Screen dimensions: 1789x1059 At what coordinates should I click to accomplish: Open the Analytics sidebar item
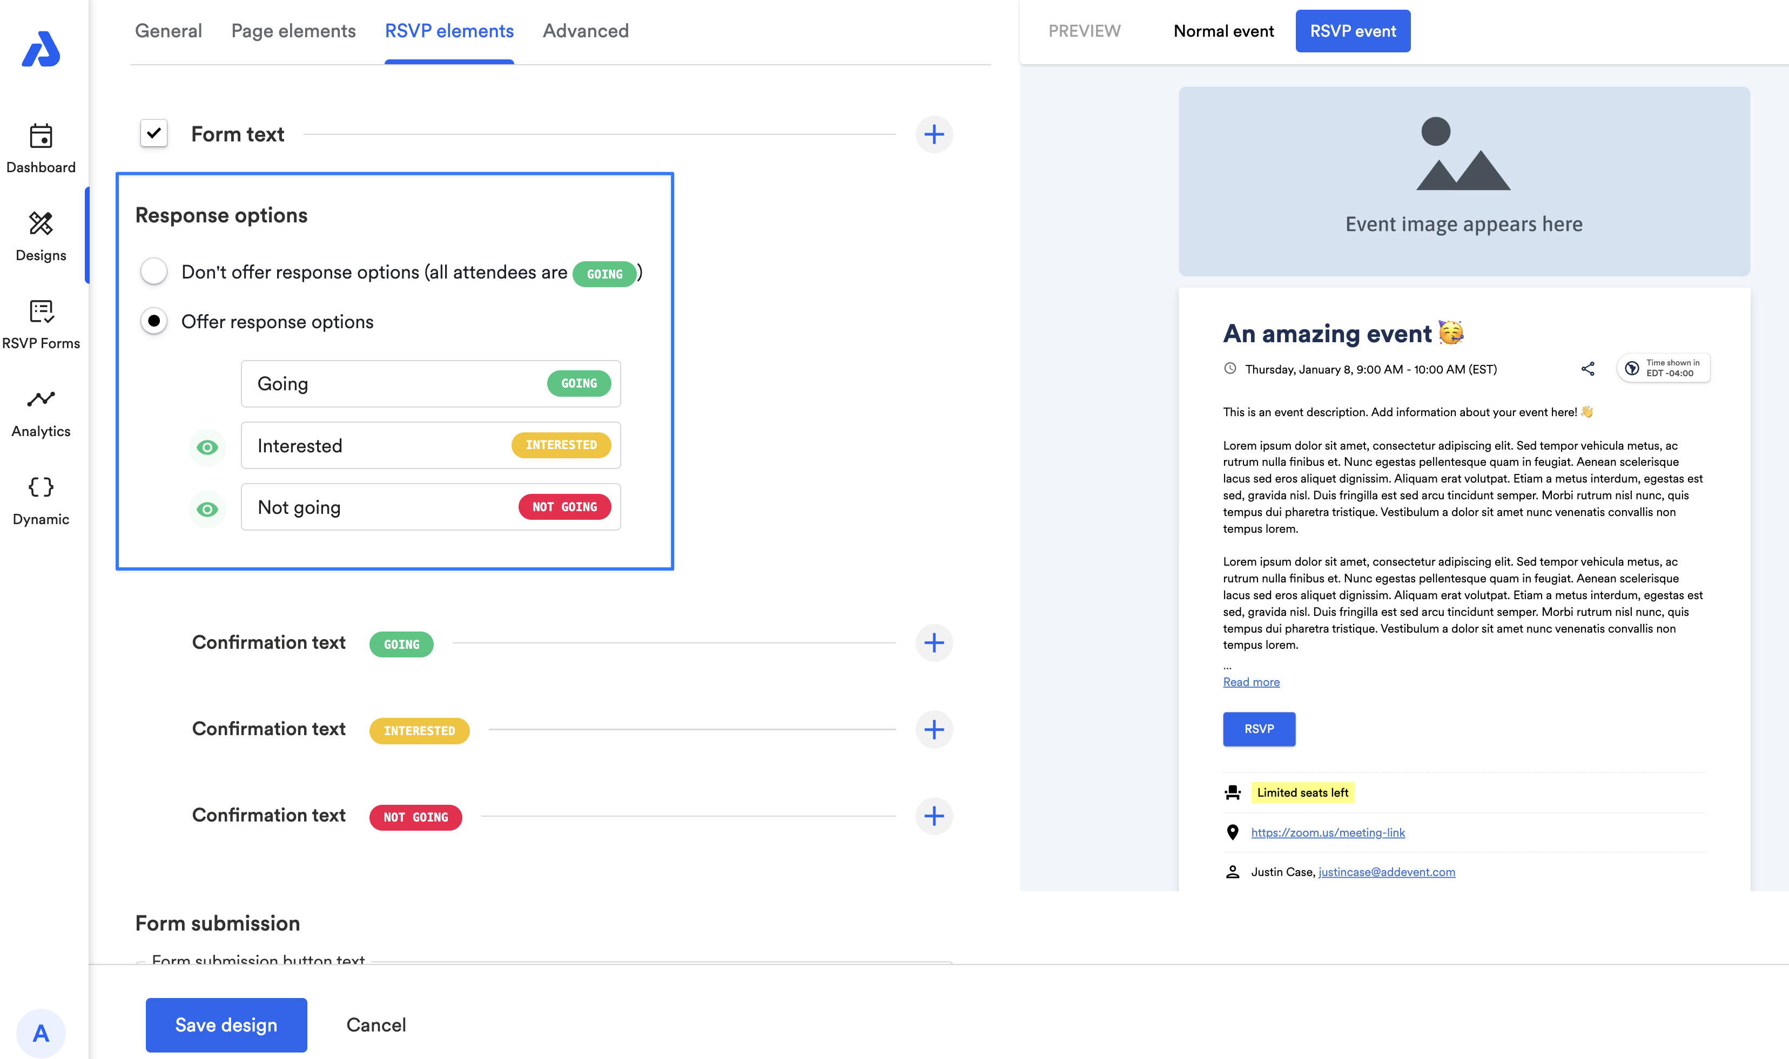(41, 412)
